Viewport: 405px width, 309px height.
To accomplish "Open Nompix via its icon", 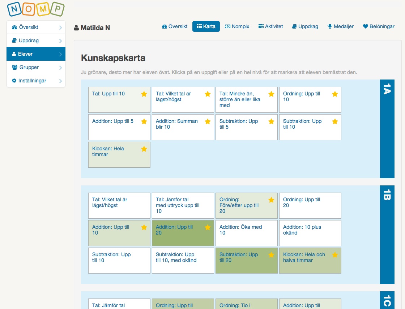I will 227,26.
